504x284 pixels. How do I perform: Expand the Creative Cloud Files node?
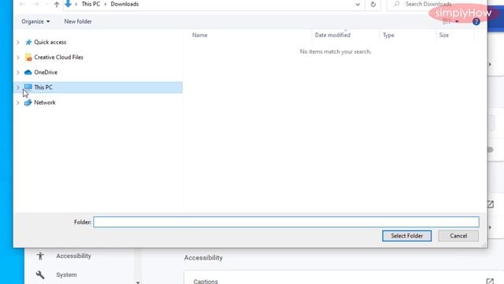point(18,58)
